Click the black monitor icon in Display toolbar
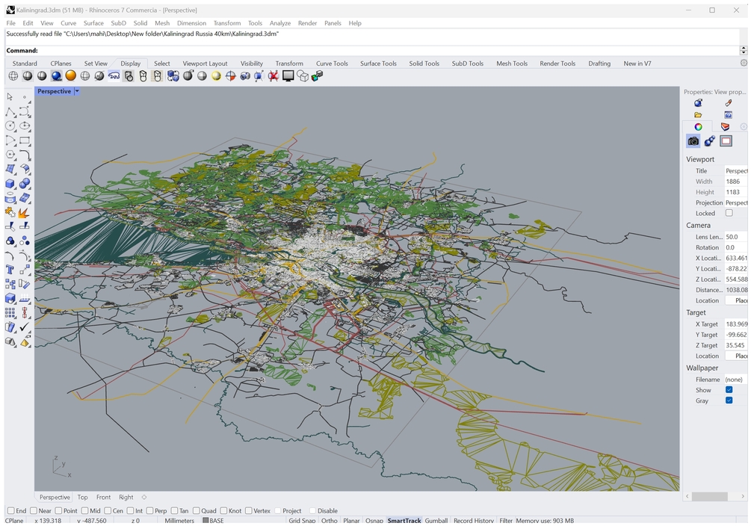 pos(288,75)
